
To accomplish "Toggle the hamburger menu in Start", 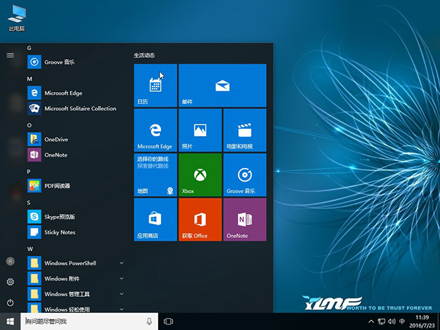I will (10, 55).
